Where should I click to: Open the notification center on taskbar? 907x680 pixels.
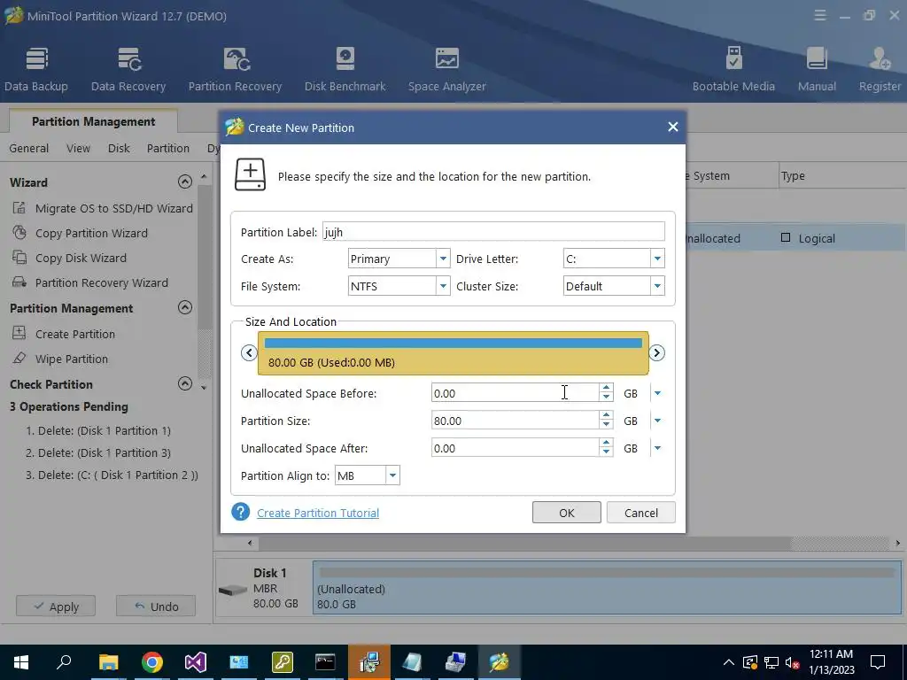[878, 662]
